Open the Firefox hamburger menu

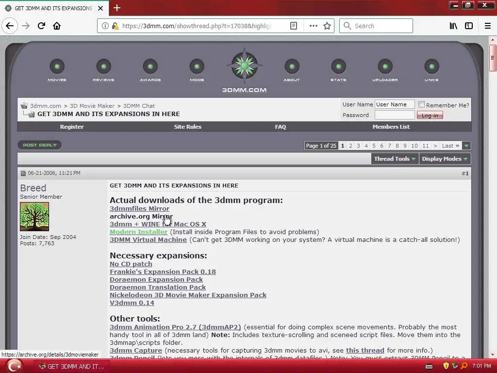tap(487, 26)
